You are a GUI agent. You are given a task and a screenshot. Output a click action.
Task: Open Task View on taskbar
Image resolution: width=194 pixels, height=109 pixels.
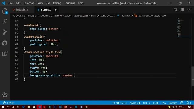click(x=18, y=107)
